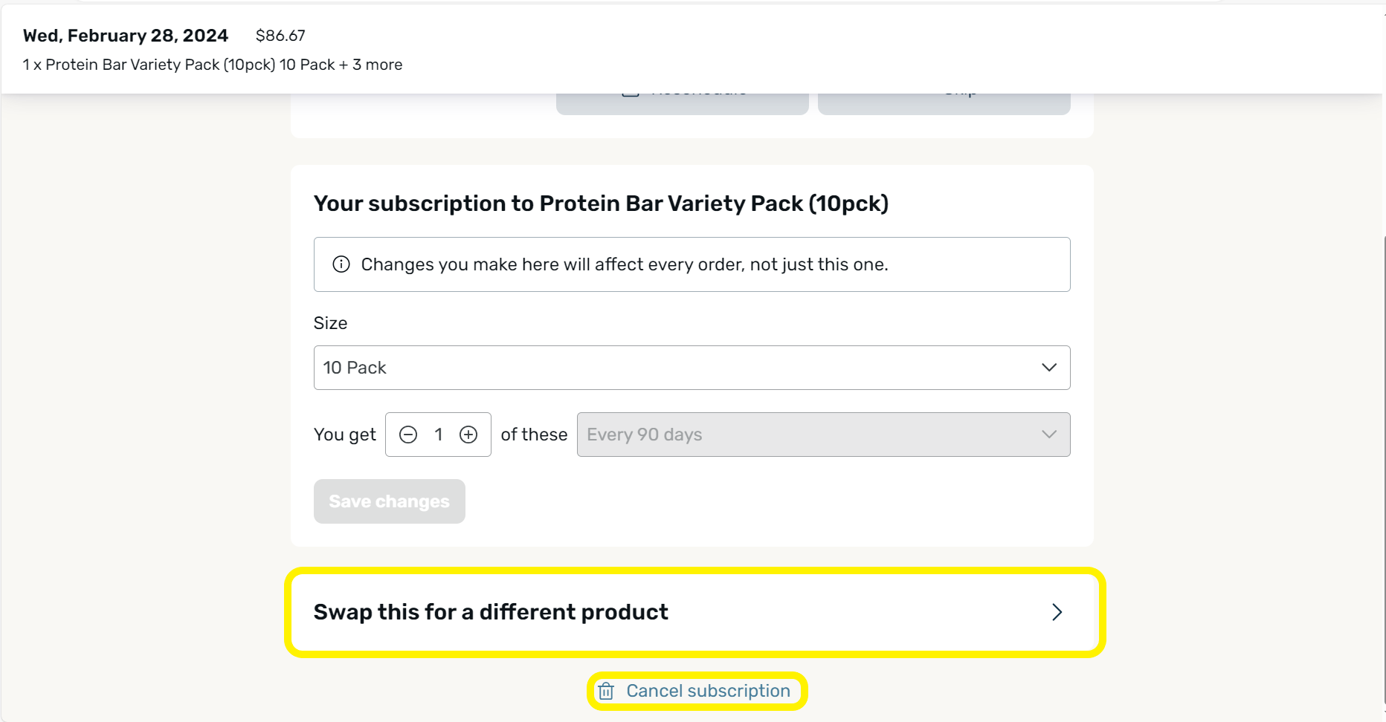Click the trash icon beside Cancel subscription
Viewport: 1386px width, 722px height.
click(x=607, y=691)
